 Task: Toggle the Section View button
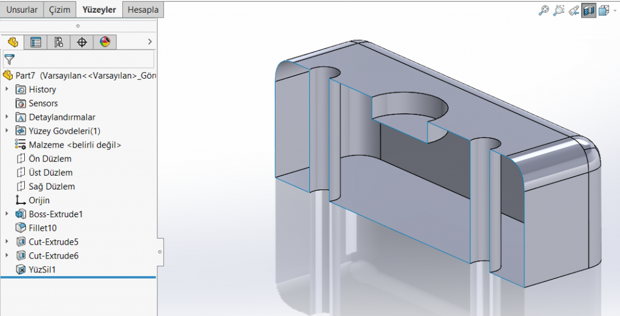coord(589,10)
